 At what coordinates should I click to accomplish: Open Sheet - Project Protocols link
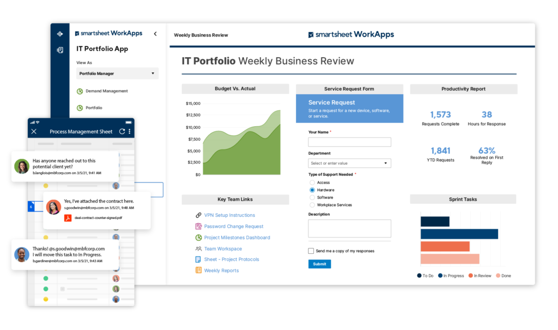232,259
